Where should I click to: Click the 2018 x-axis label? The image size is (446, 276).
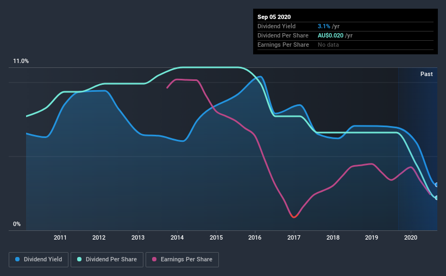coord(333,237)
